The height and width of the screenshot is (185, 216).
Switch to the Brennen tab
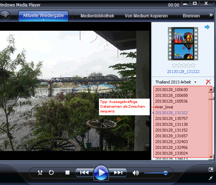191,16
